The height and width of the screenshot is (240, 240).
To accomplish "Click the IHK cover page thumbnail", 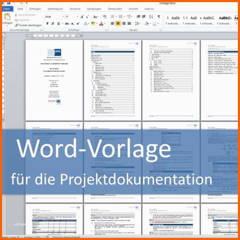I will pos(54,80).
